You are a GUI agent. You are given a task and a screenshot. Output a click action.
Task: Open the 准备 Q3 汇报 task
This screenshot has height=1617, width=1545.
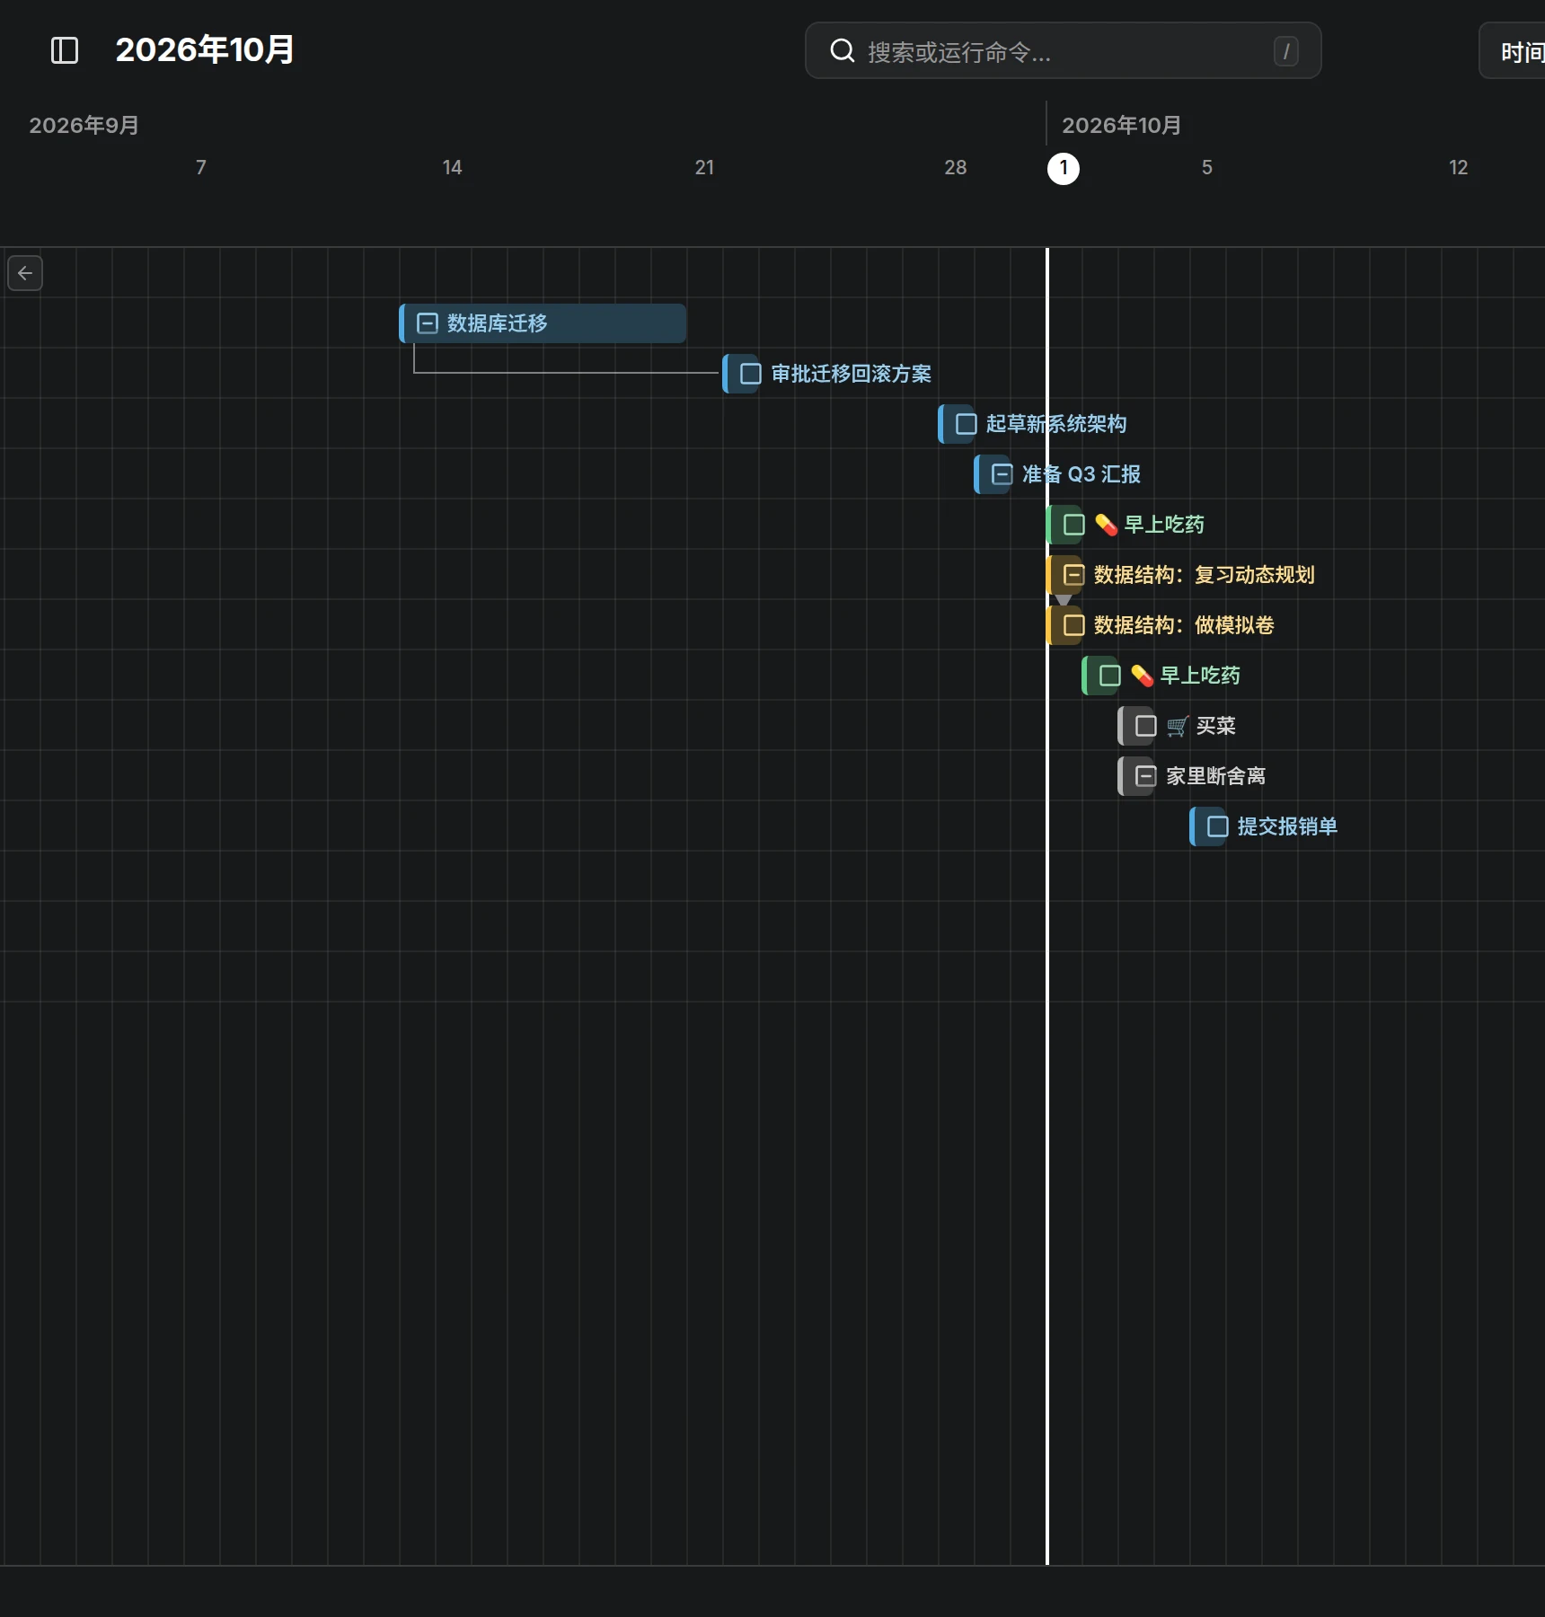pos(1081,474)
